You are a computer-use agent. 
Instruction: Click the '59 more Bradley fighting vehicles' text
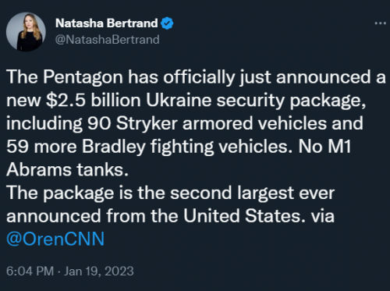(147, 147)
